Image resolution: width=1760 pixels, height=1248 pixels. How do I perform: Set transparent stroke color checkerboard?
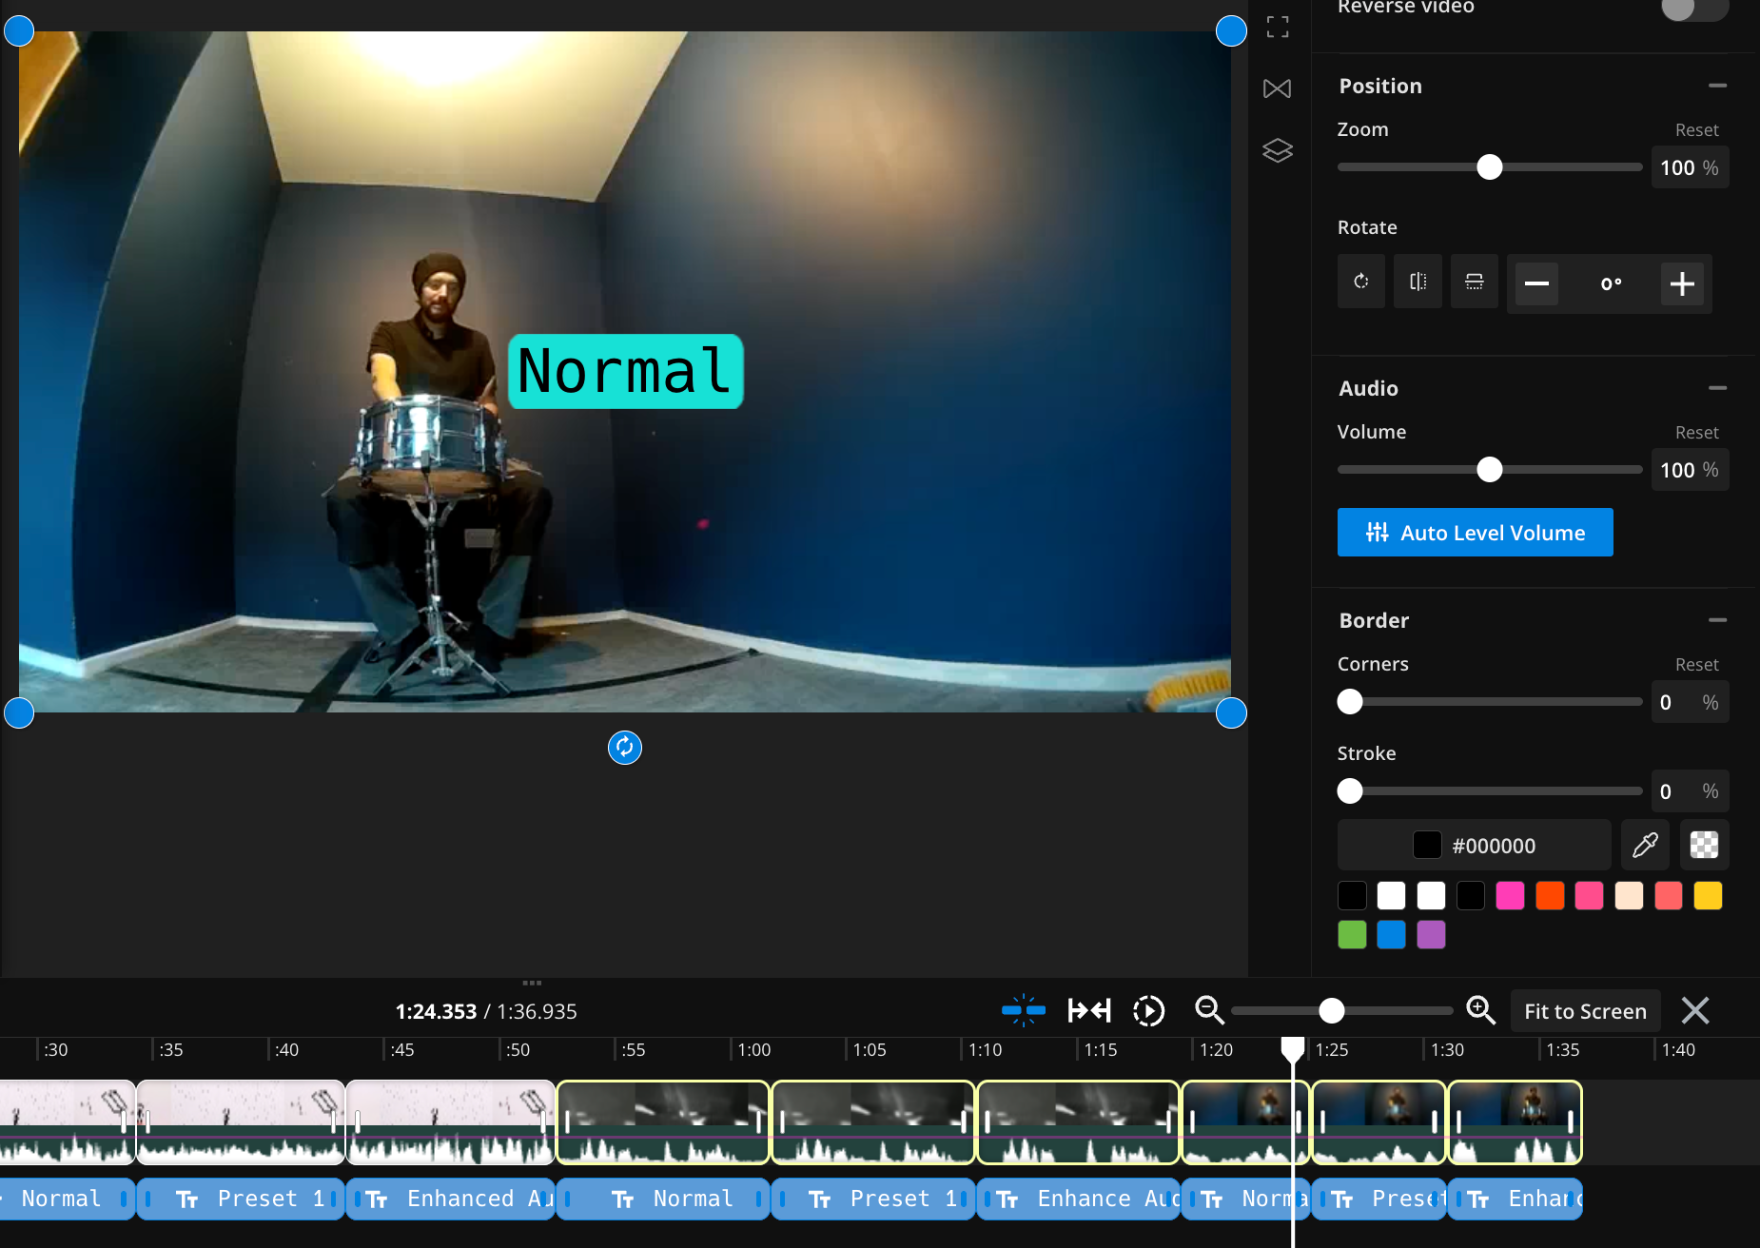point(1704,845)
